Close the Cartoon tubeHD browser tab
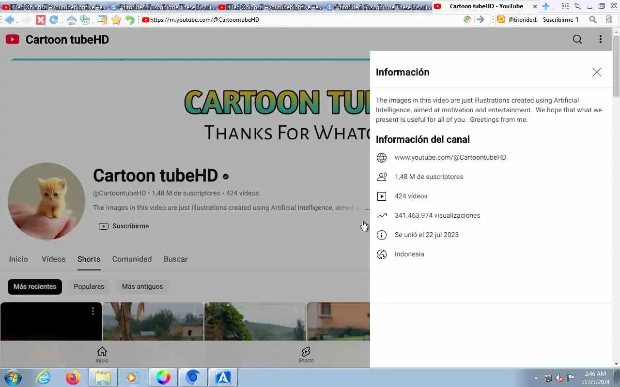Viewport: 620px width, 387px height. 535,7
